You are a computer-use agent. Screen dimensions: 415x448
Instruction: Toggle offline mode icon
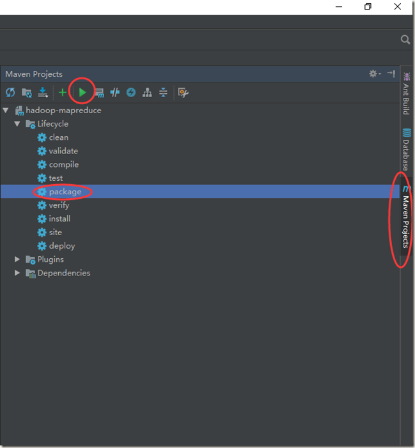click(115, 92)
